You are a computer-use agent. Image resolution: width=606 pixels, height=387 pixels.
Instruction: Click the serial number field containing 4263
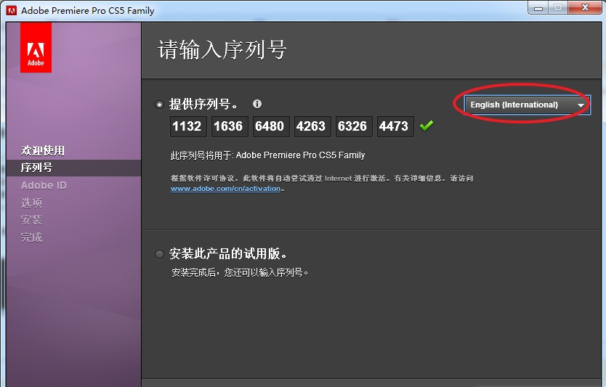[x=312, y=126]
